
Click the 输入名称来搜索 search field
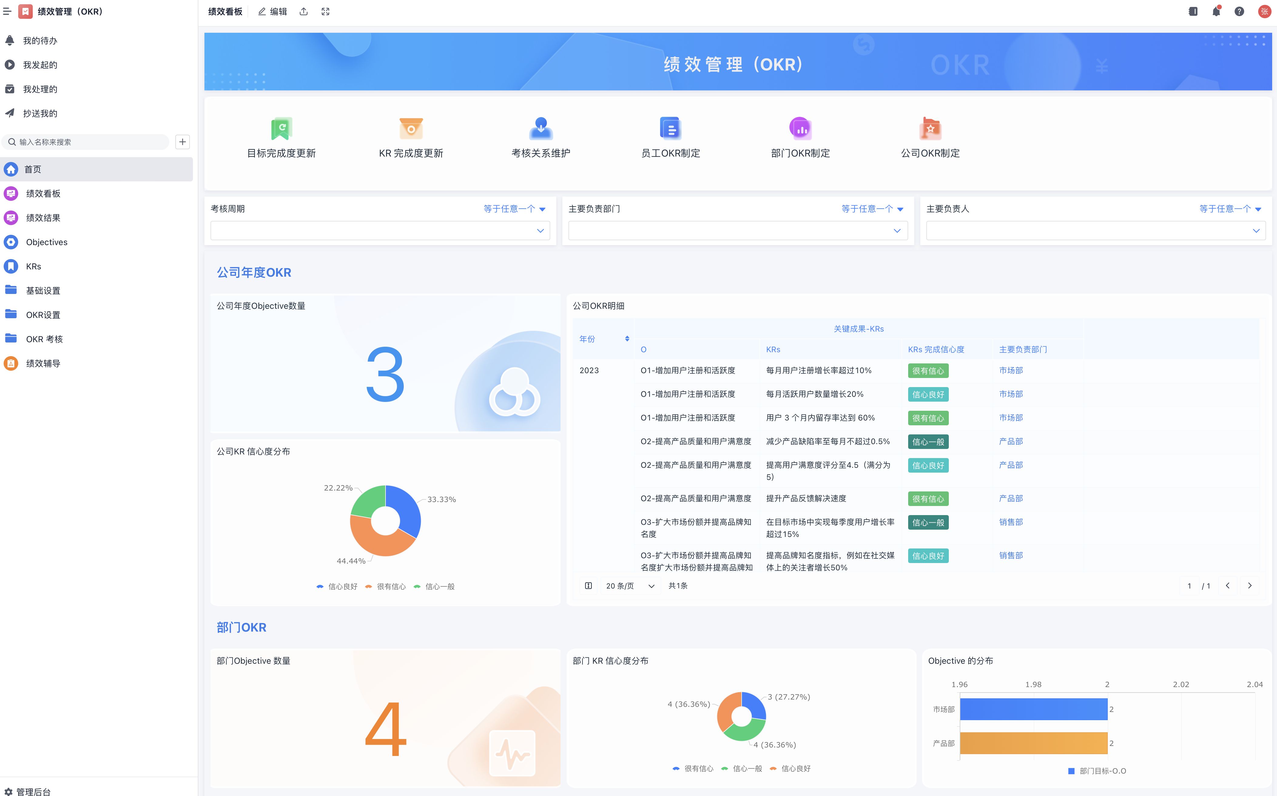(89, 142)
